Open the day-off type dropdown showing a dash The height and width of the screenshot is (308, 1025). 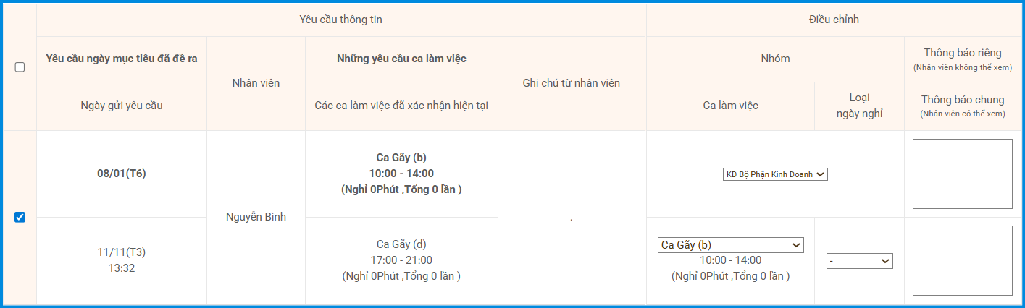tap(859, 261)
